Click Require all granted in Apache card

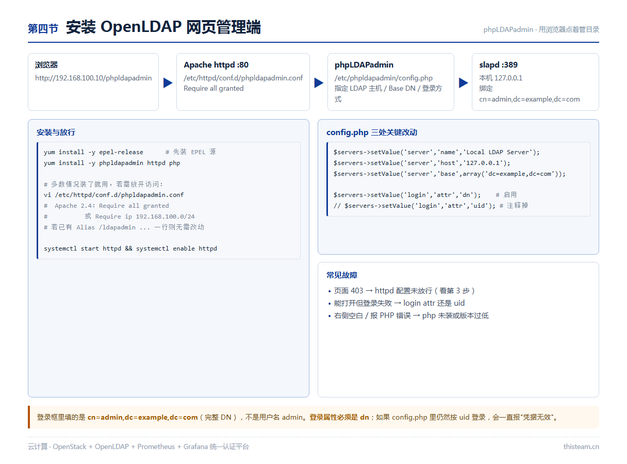point(213,88)
